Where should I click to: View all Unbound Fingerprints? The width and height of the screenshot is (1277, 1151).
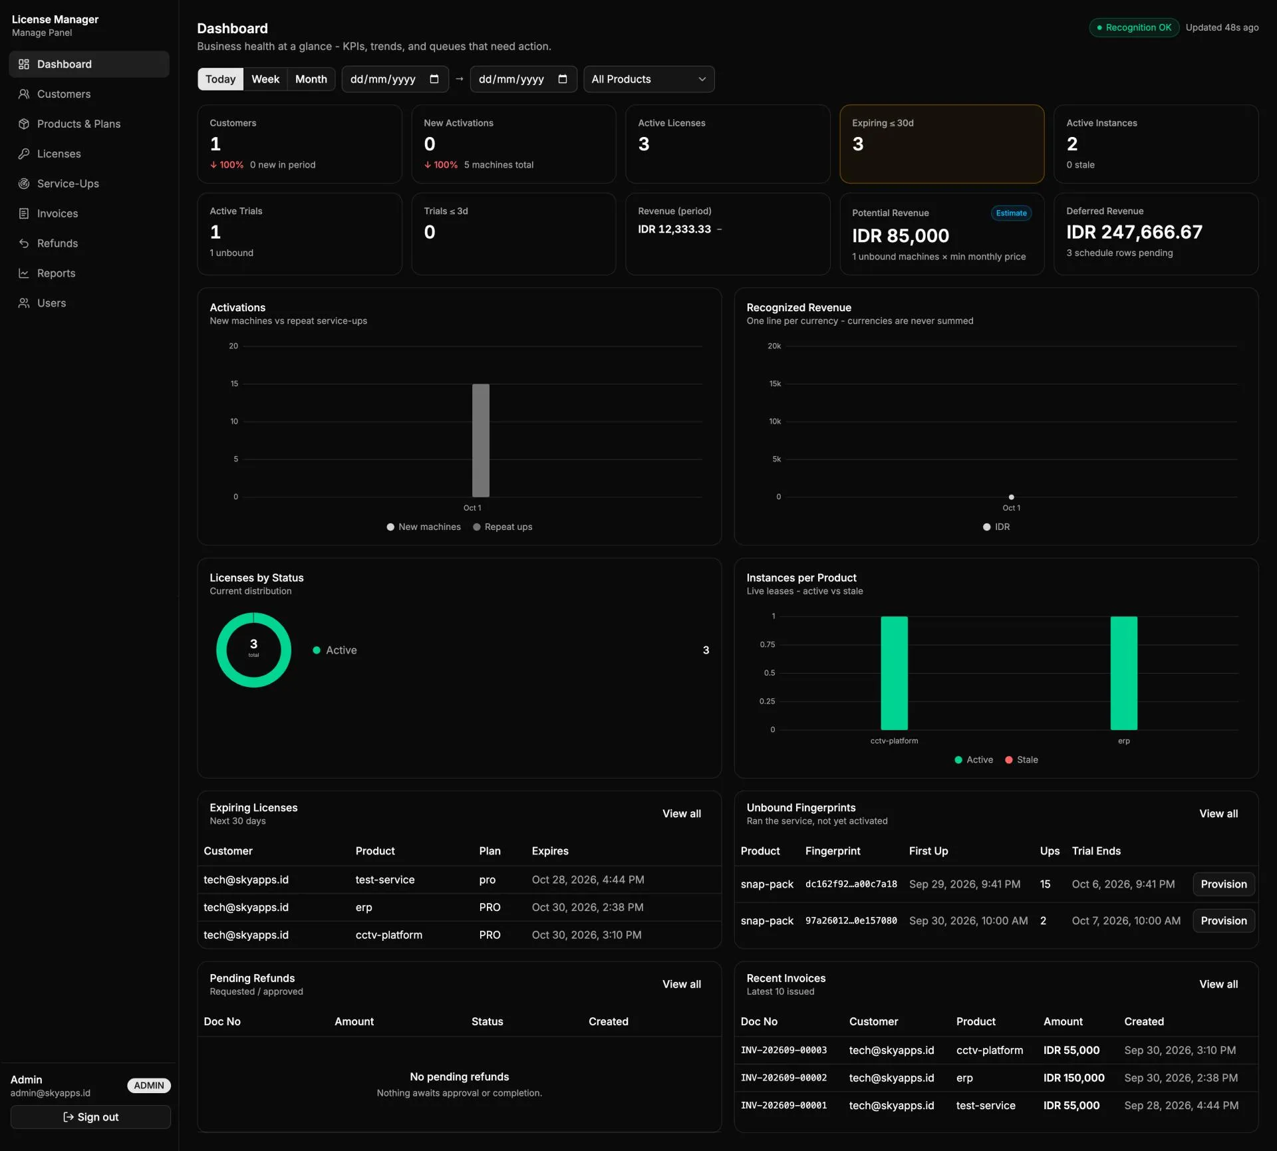click(x=1218, y=814)
